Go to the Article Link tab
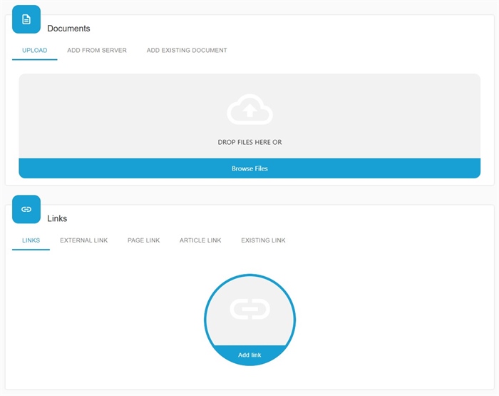 pyautogui.click(x=200, y=240)
